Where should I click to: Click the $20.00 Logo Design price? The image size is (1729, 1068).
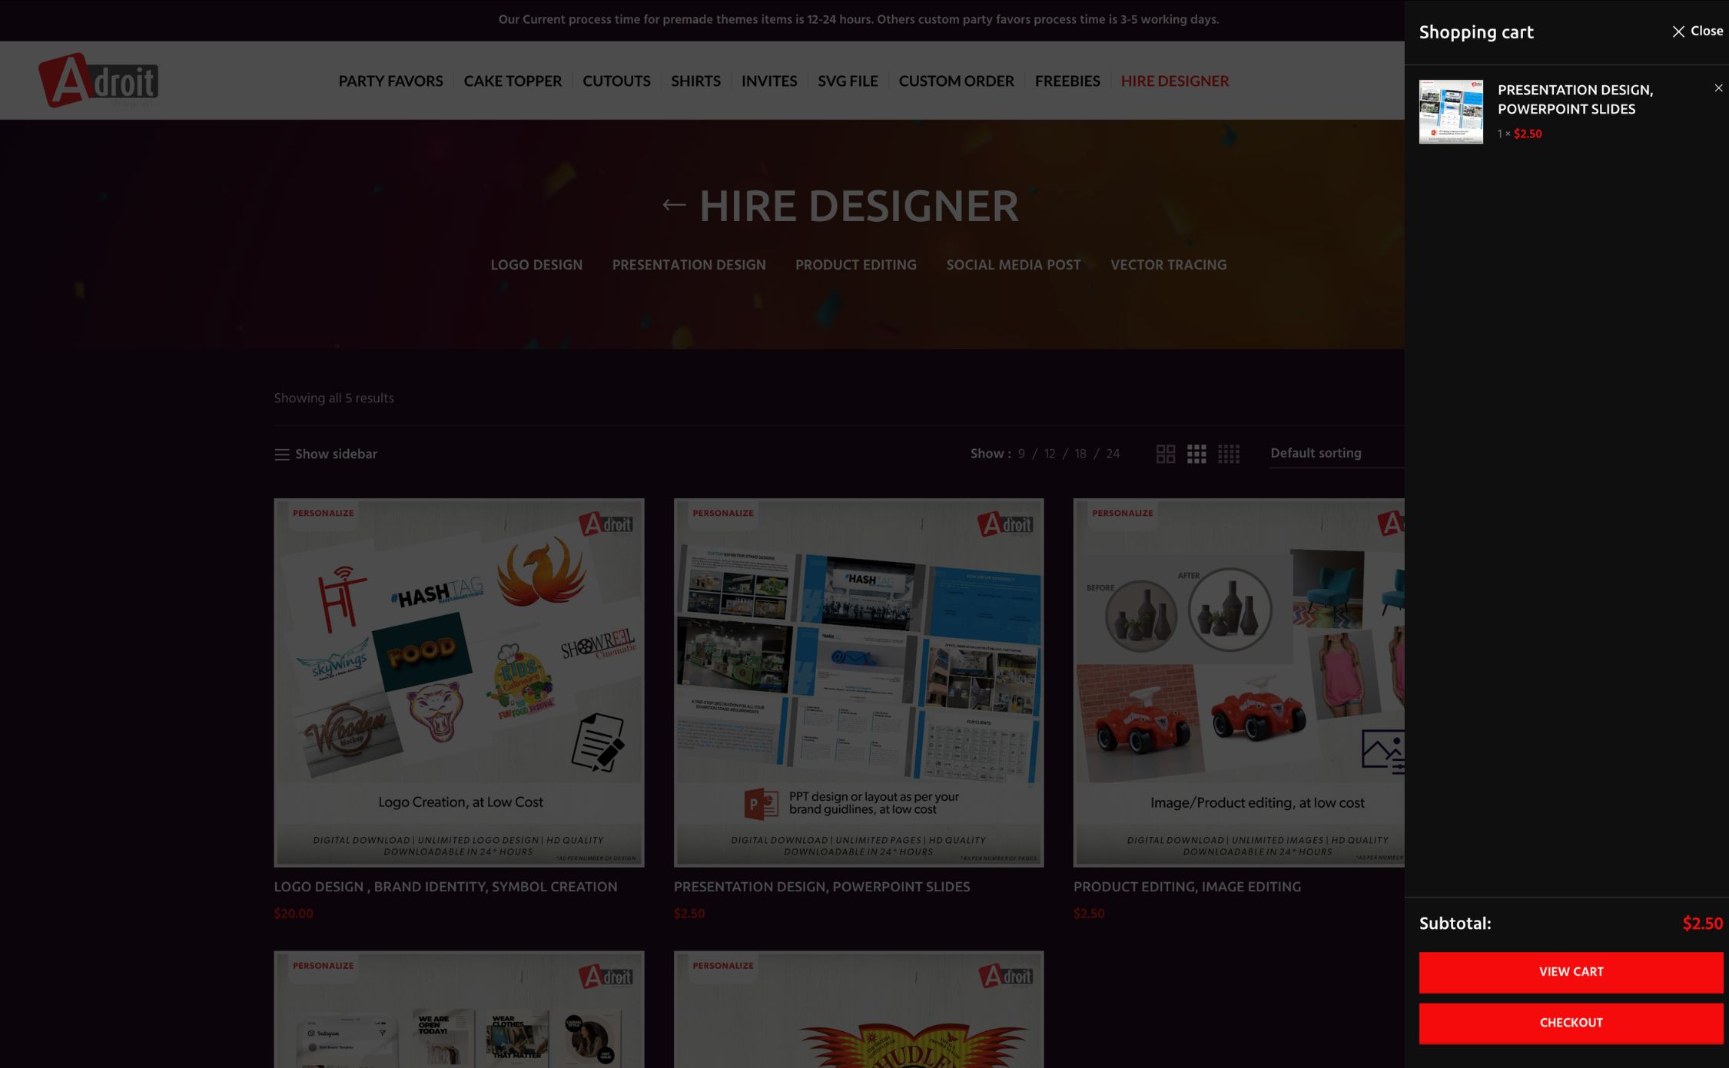pos(294,914)
